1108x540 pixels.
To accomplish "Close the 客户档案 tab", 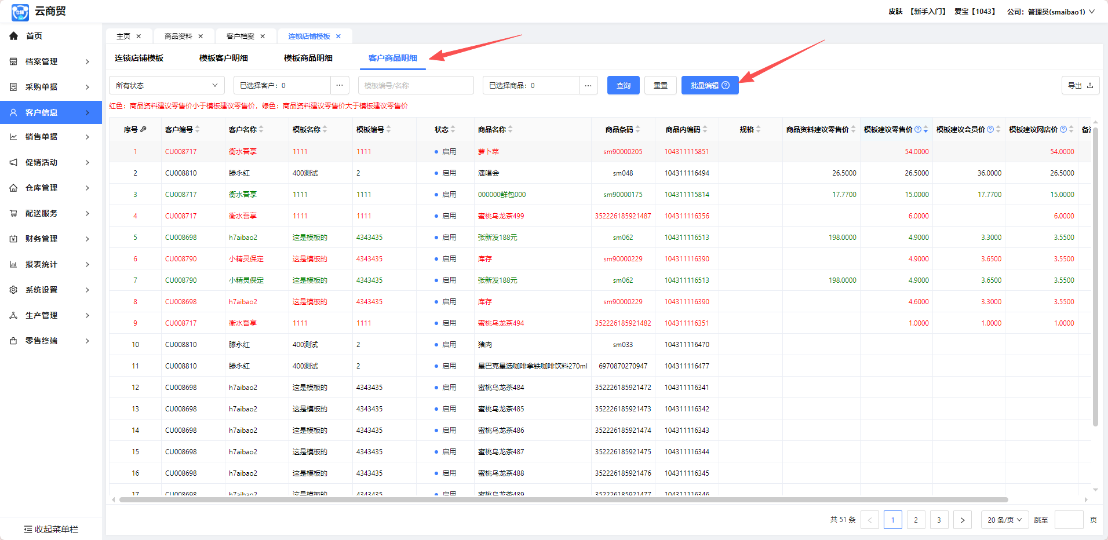I will (x=263, y=36).
